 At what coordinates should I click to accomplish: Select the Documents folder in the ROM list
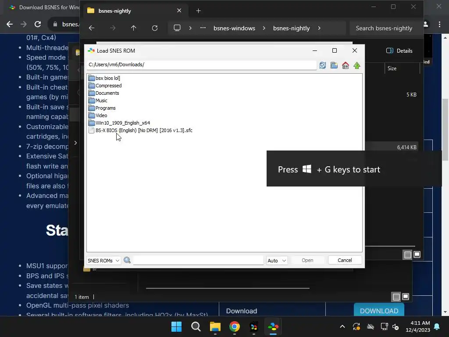pos(103,93)
